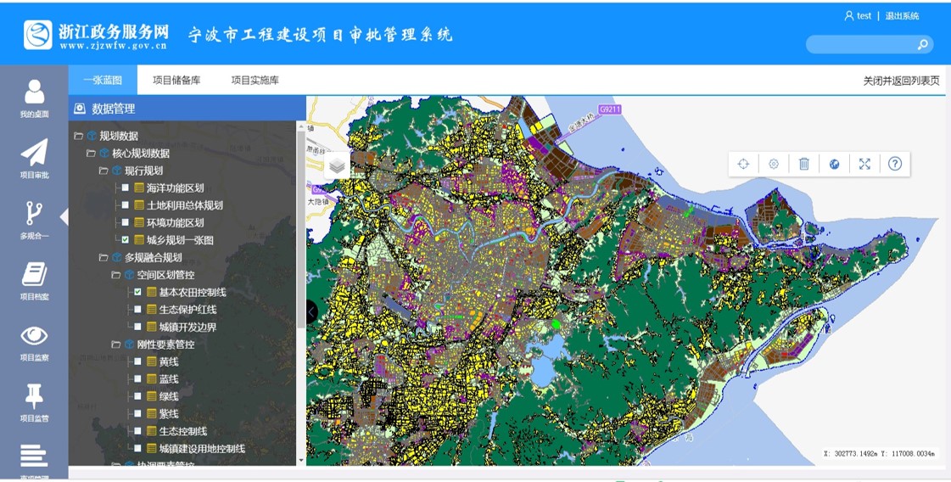The image size is (951, 482).
Task: Collapse the 刚性要素管控 folder node
Action: pos(116,345)
